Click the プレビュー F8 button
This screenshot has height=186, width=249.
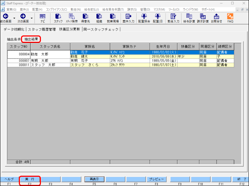click(157, 179)
